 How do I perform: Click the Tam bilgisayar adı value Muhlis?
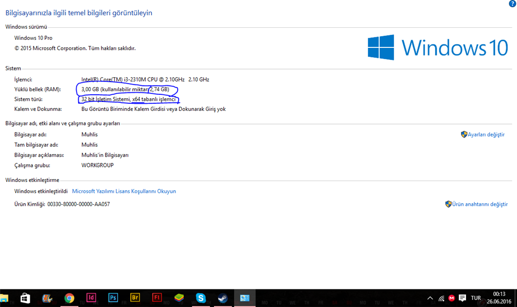point(89,145)
